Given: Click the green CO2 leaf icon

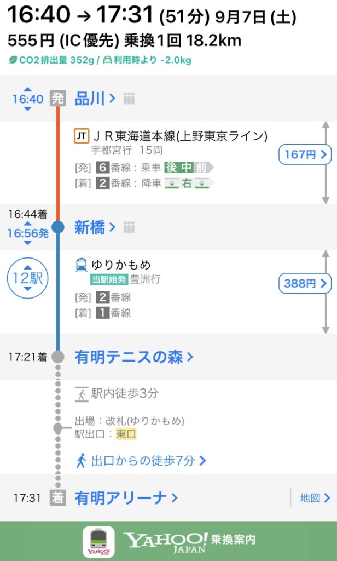Looking at the screenshot, I should (12, 60).
